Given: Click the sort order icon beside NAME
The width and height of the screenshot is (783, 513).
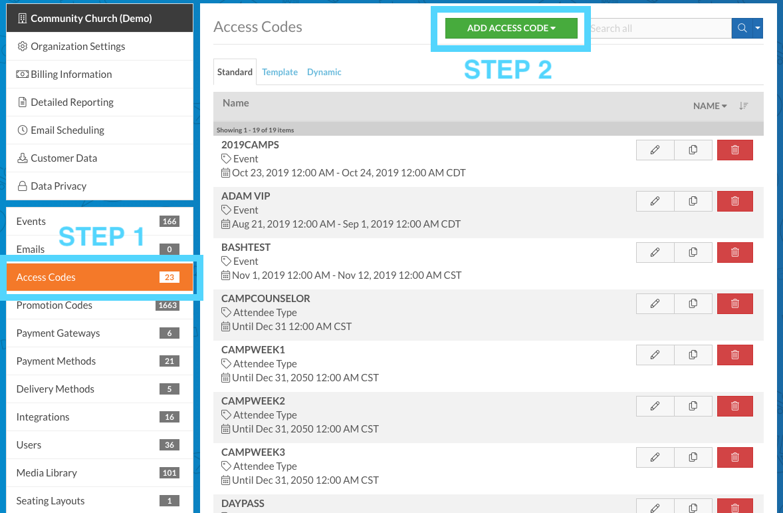Looking at the screenshot, I should pos(743,105).
